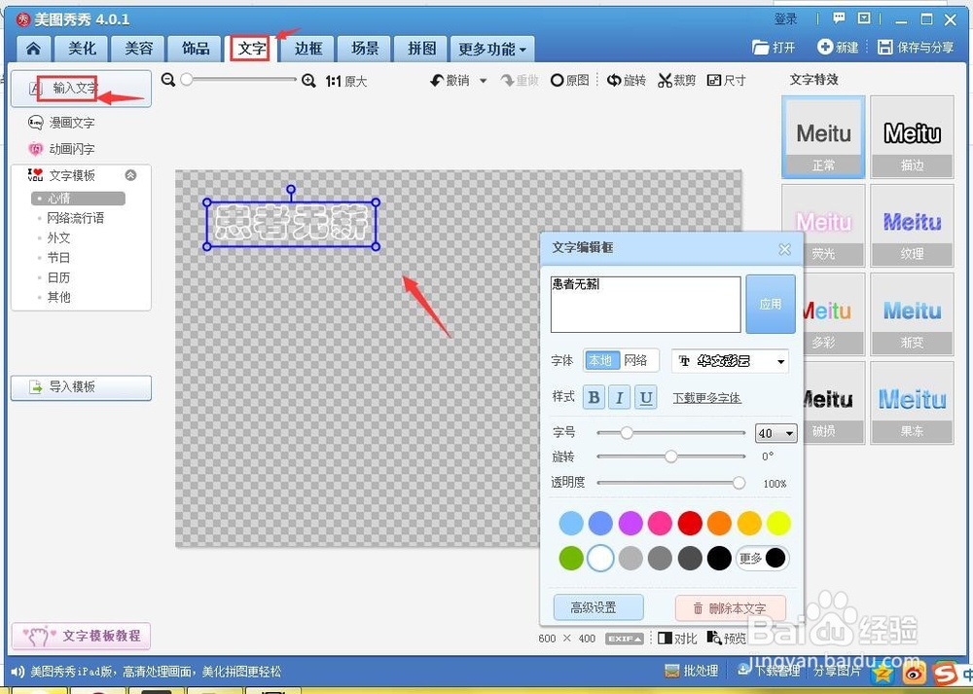This screenshot has width=973, height=694.
Task: Collapse the 文字模板 section
Action: pos(130,175)
